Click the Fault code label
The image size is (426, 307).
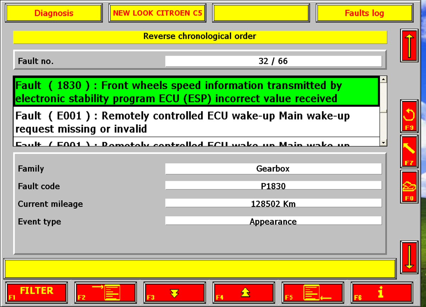click(x=39, y=186)
